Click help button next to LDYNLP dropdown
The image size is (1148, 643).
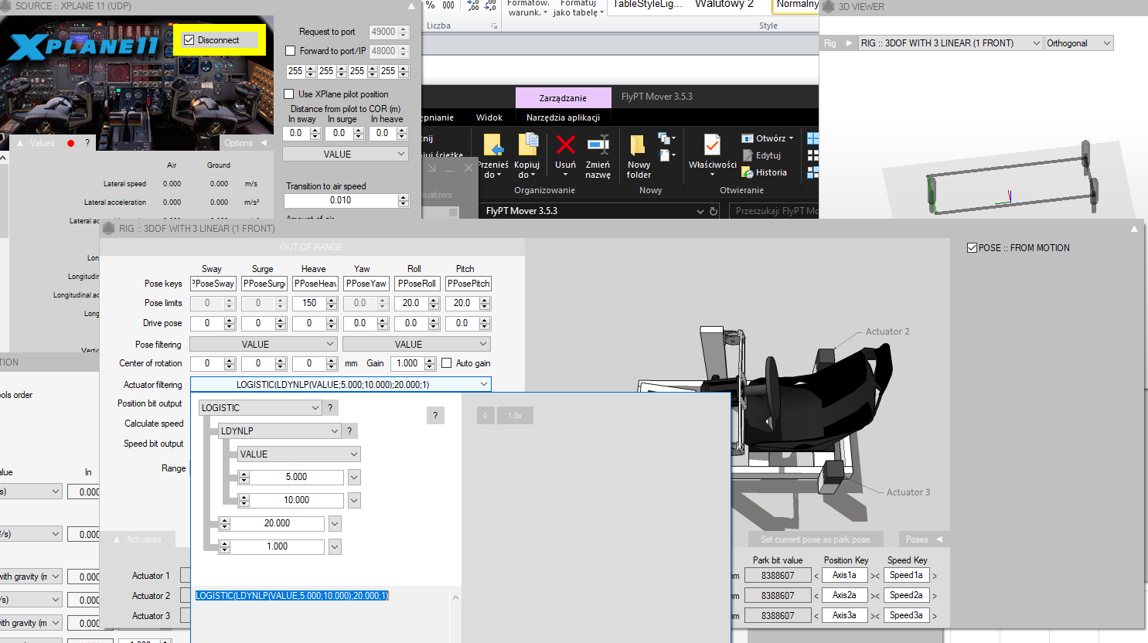[349, 431]
